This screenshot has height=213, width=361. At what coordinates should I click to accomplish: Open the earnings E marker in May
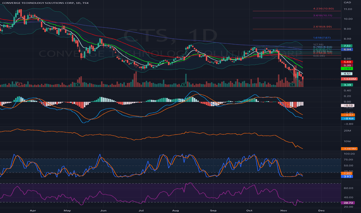coord(77,84)
